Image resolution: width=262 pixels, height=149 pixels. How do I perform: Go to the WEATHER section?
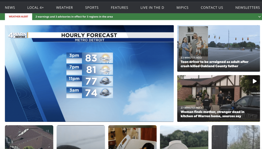point(64,7)
